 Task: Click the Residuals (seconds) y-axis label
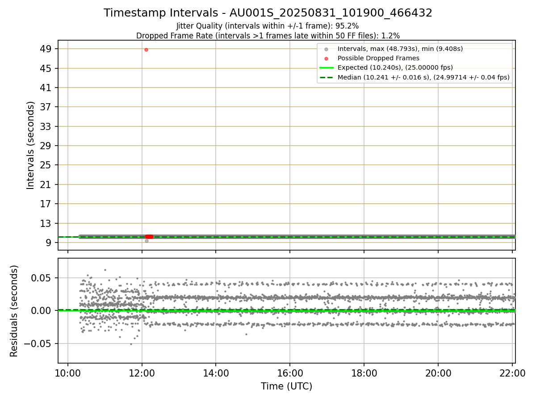(x=14, y=311)
